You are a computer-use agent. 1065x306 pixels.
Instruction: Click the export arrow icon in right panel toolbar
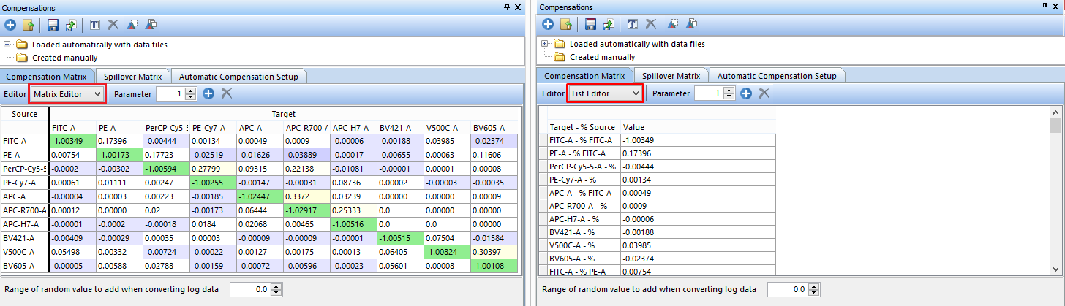tap(608, 25)
